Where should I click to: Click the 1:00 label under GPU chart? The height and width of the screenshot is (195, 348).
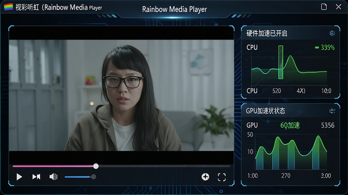tap(253, 176)
